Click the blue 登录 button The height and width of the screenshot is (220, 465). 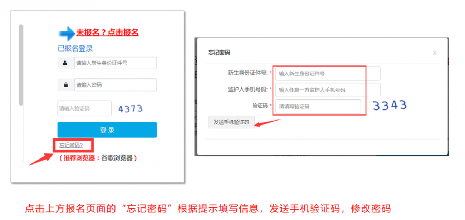tap(107, 130)
